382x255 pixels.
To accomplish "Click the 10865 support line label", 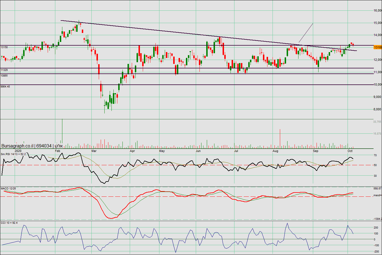I will [x=4, y=76].
